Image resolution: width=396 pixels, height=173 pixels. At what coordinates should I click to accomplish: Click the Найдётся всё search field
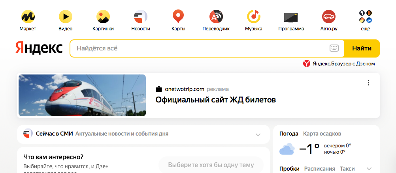pos(207,48)
